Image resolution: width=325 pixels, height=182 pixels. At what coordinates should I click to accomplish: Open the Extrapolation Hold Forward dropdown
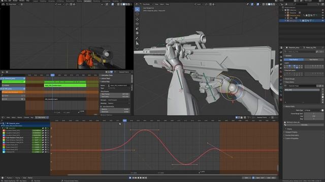tap(118, 100)
